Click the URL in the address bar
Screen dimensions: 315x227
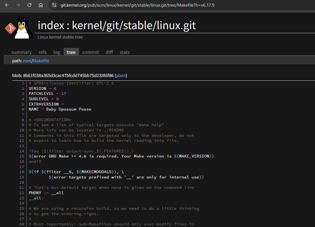138,5
